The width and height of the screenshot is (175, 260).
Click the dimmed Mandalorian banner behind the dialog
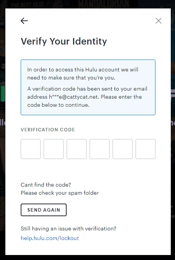(103, 4)
